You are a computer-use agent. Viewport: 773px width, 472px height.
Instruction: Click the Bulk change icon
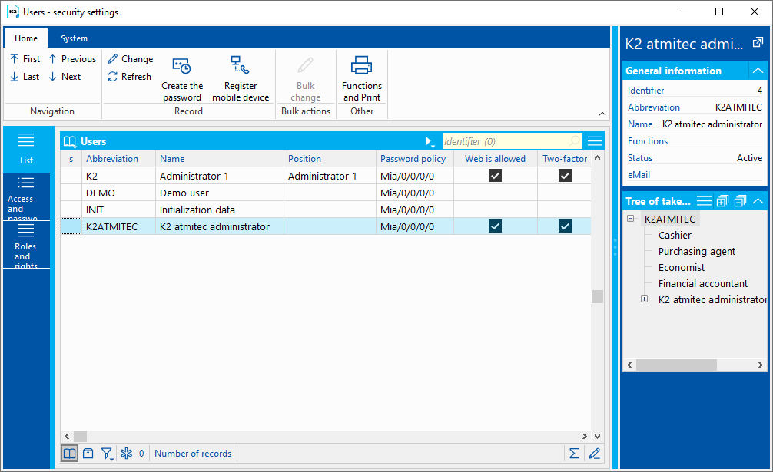pyautogui.click(x=305, y=65)
